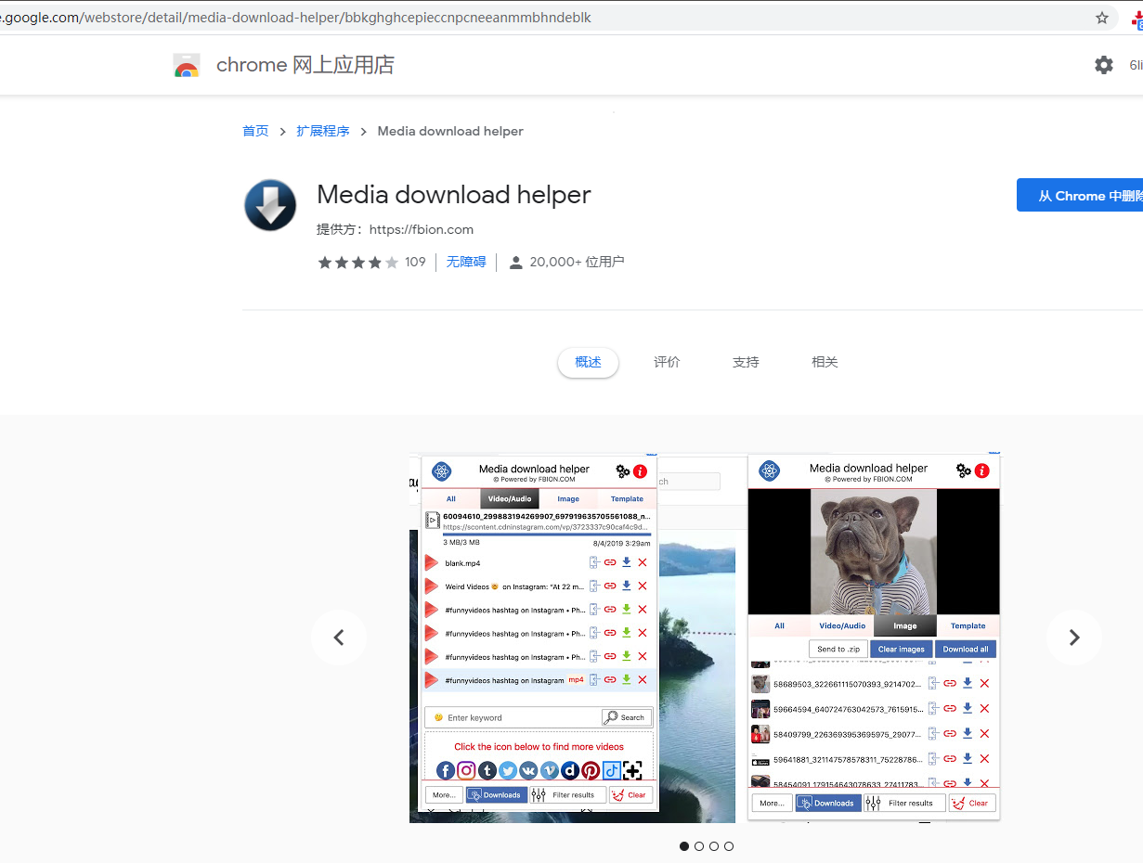Select the first carousel dot
Screen dimensions: 1143x863
tap(684, 846)
